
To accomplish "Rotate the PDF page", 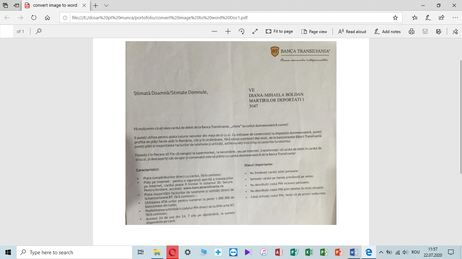I will (241, 31).
